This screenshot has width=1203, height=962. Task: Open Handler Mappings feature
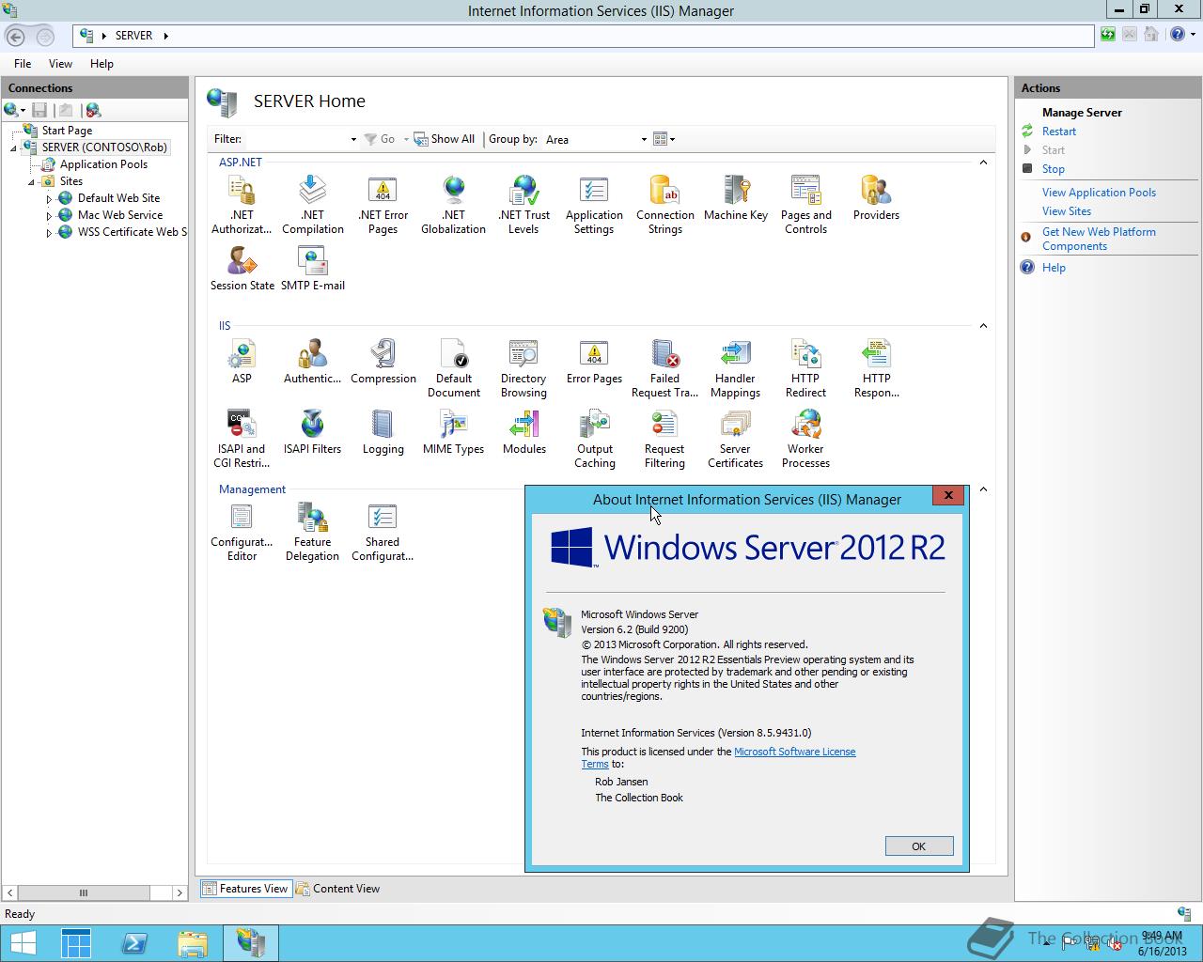pyautogui.click(x=736, y=368)
